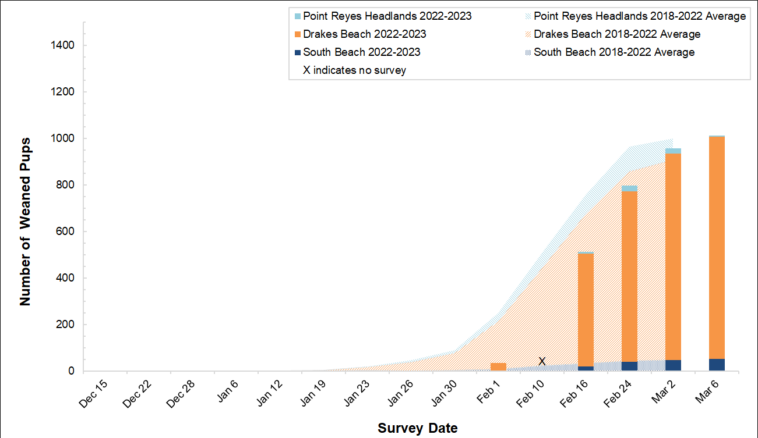Click the South Beach 2022-2023 dark blue legend swatch
Screen dimensions: 758x438
point(297,52)
